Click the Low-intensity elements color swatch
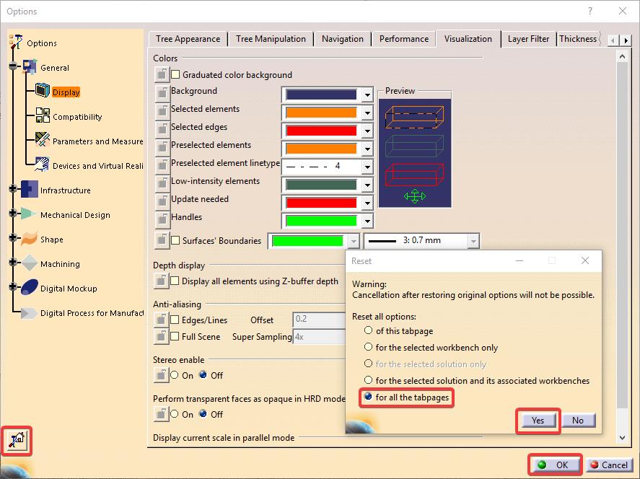Image resolution: width=640 pixels, height=479 pixels. click(x=321, y=185)
